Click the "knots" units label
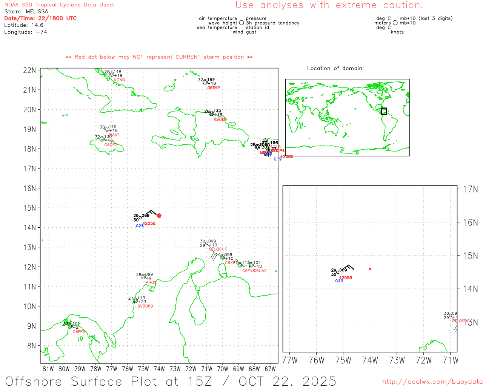 point(397,32)
